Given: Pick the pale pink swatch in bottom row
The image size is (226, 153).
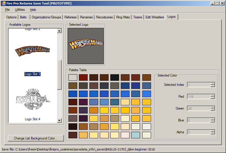Looking at the screenshot, I should (x=125, y=135).
